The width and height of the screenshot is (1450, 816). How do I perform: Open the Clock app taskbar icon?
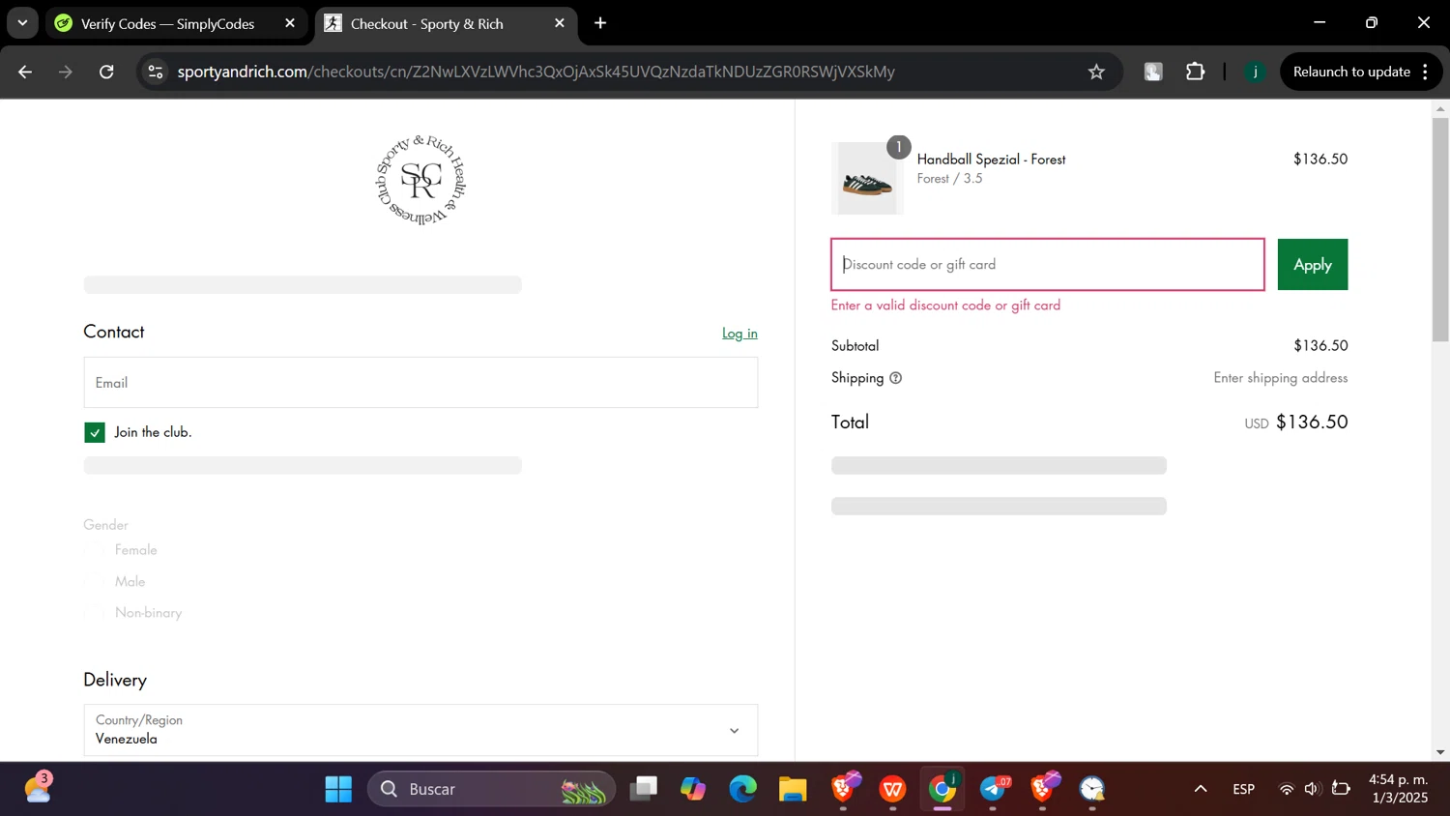point(1092,790)
